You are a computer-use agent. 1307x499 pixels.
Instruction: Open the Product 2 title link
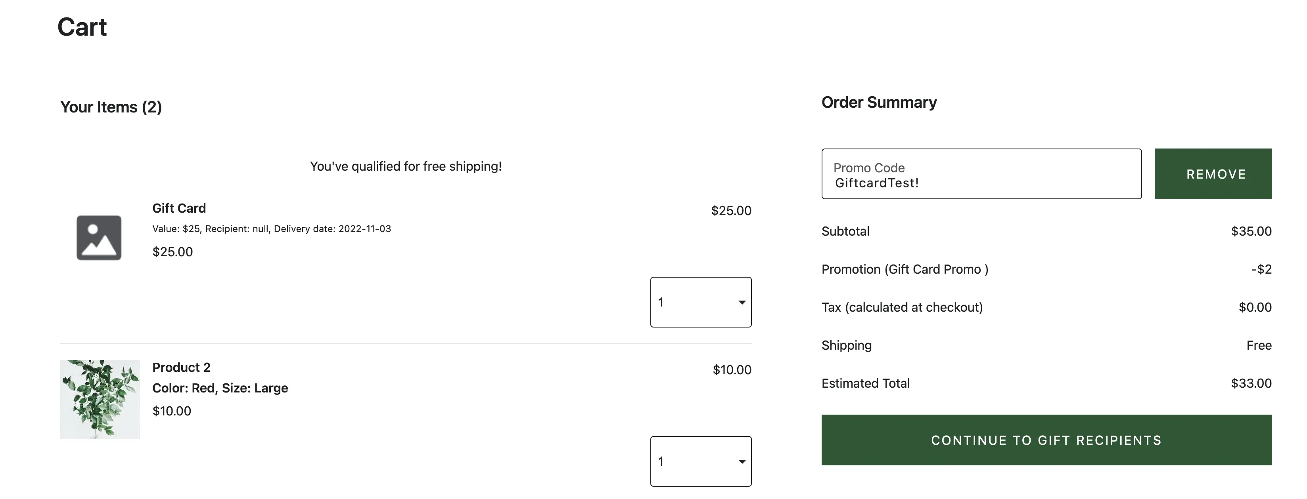coord(181,367)
